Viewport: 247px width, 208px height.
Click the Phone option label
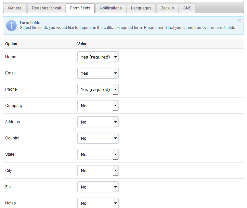point(11,89)
